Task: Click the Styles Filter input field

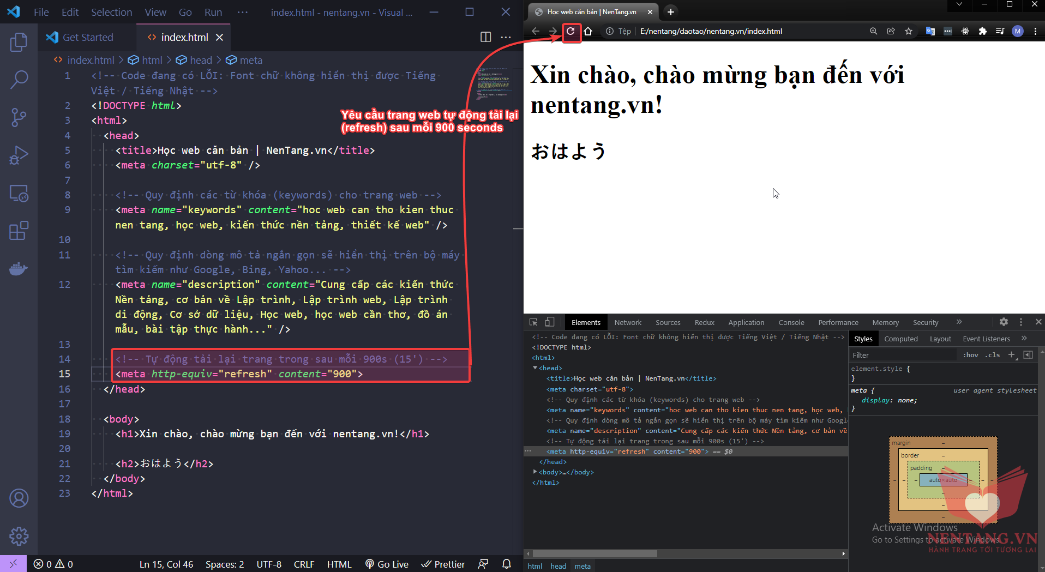Action: pos(903,355)
